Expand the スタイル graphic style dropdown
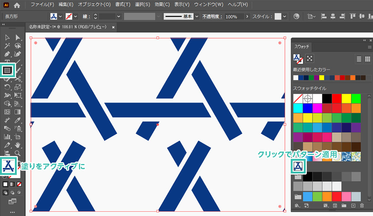 [x=285, y=16]
